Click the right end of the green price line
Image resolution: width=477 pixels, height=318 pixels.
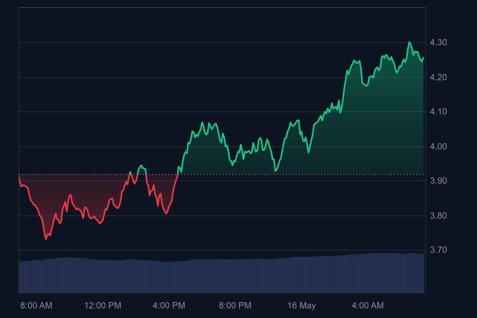[x=423, y=58]
